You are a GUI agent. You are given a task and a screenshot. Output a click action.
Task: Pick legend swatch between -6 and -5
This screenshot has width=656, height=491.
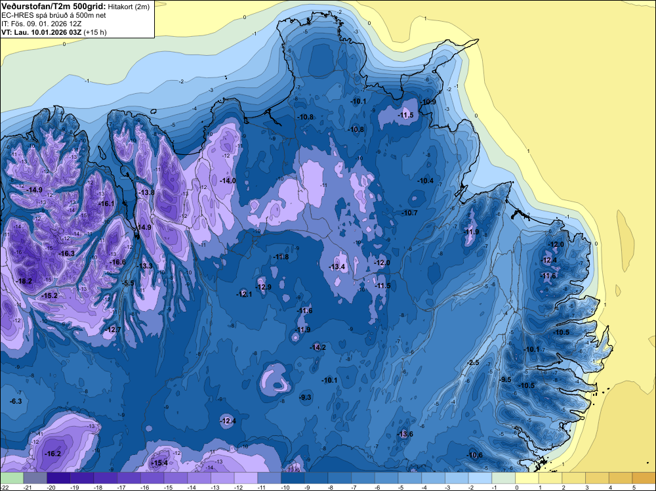[x=386, y=478]
